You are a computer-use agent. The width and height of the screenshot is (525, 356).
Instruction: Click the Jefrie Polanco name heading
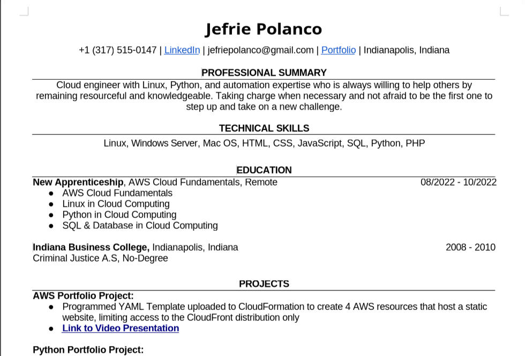tap(263, 29)
